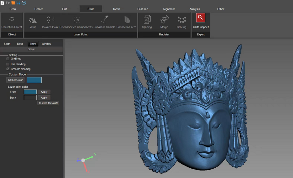
Task: Click the 3D cube export icon
Action: 24,3
